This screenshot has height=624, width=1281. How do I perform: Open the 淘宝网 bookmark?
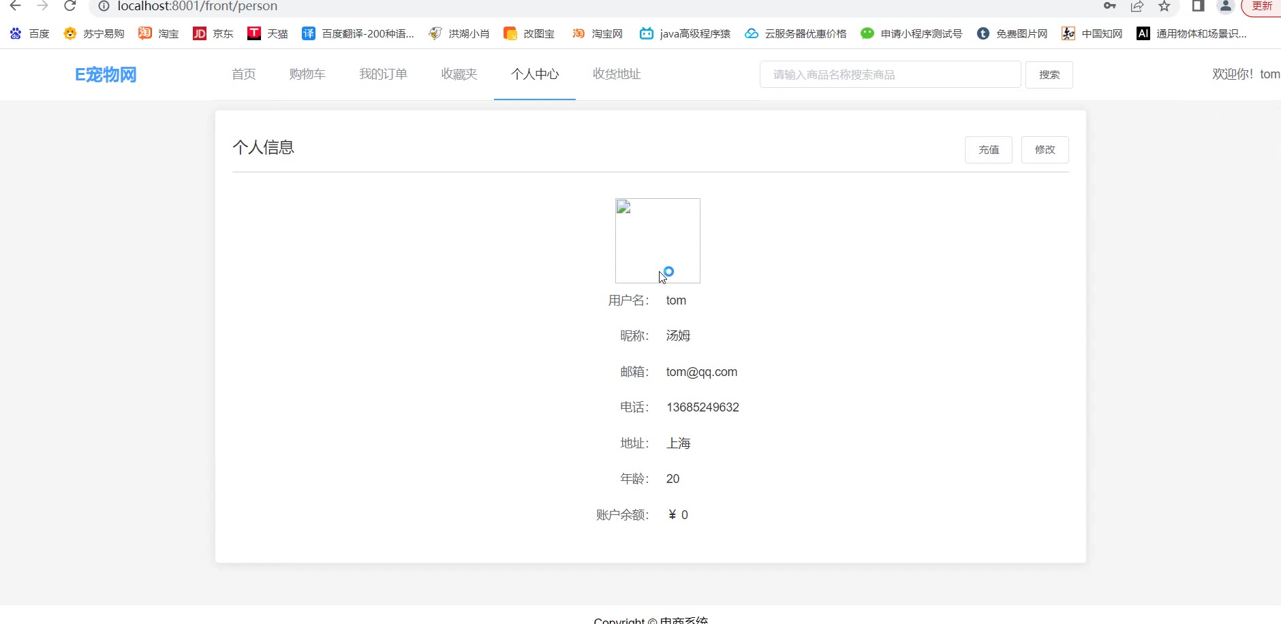(x=597, y=33)
